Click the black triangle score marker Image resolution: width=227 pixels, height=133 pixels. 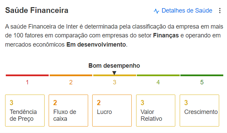pyautogui.click(x=114, y=73)
